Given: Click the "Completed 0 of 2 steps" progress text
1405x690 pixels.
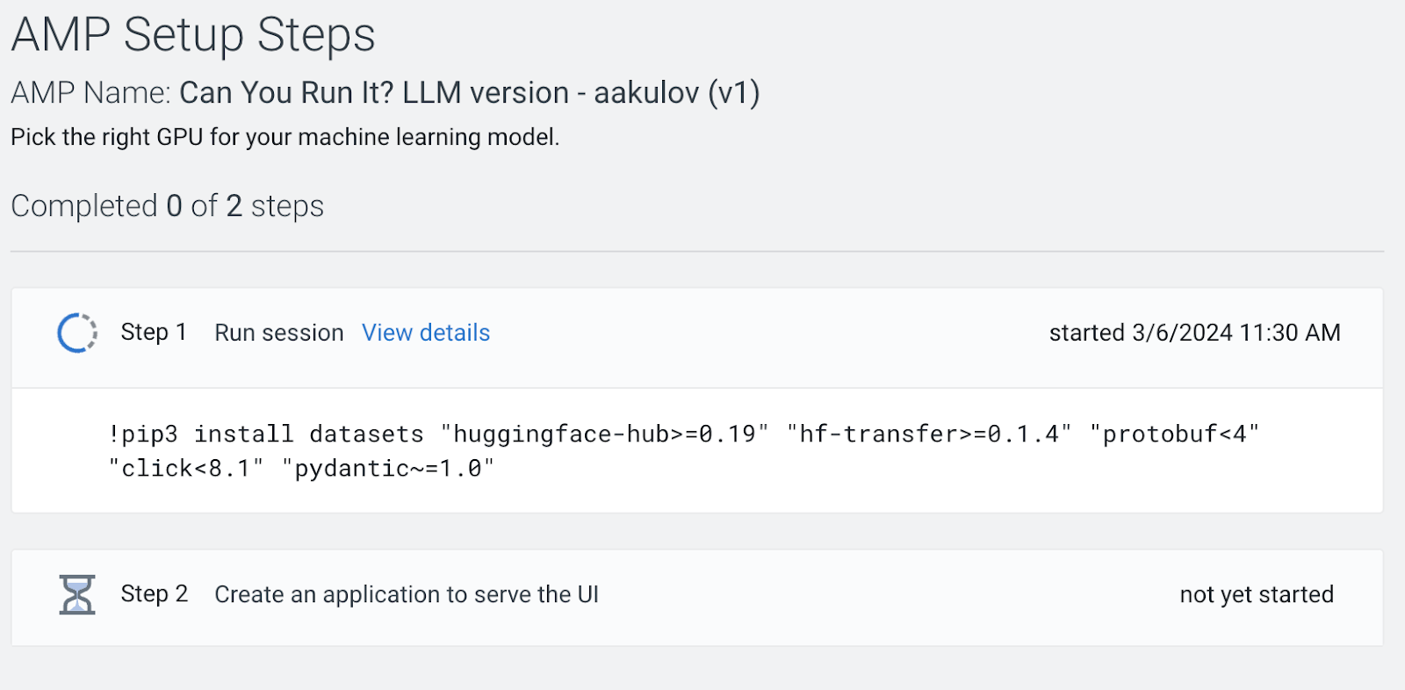Looking at the screenshot, I should (x=167, y=206).
